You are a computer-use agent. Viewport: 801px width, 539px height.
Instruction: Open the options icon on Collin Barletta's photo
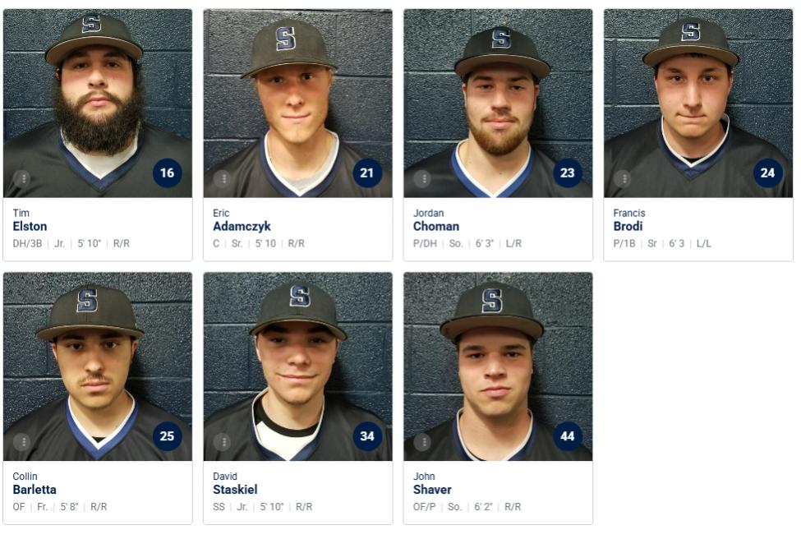click(22, 442)
